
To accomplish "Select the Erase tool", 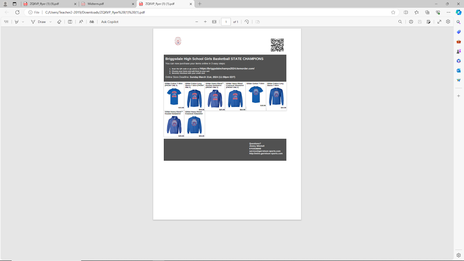I will coord(59,22).
